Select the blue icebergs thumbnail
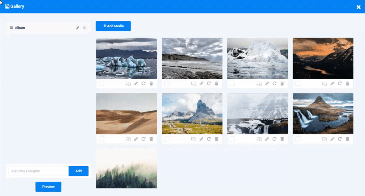This screenshot has height=196, width=365. click(x=127, y=58)
